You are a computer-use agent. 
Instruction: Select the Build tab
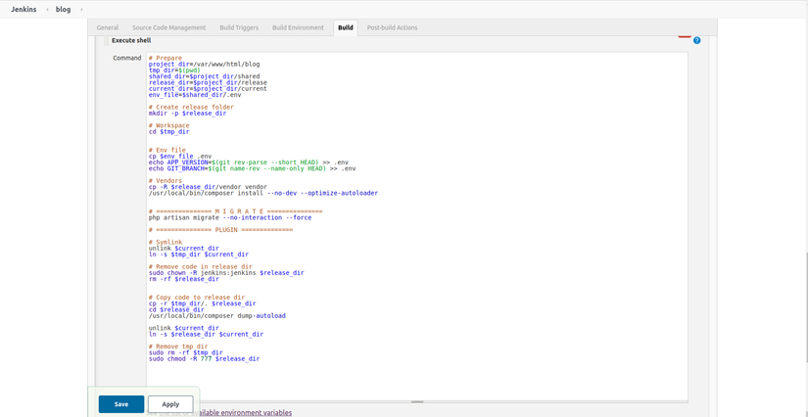point(346,27)
